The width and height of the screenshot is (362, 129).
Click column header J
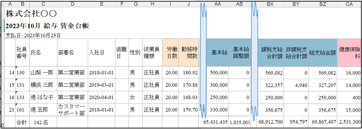pos(188,4)
